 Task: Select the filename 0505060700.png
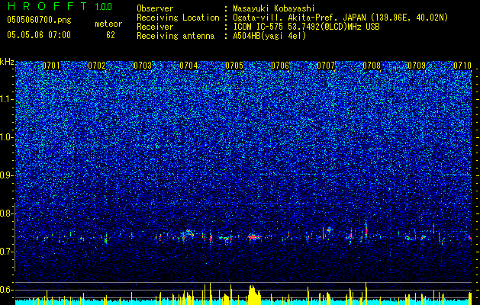click(39, 21)
